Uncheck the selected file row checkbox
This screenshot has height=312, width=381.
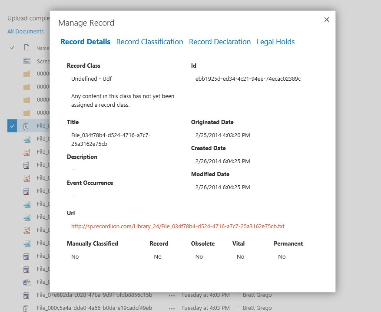click(12, 126)
